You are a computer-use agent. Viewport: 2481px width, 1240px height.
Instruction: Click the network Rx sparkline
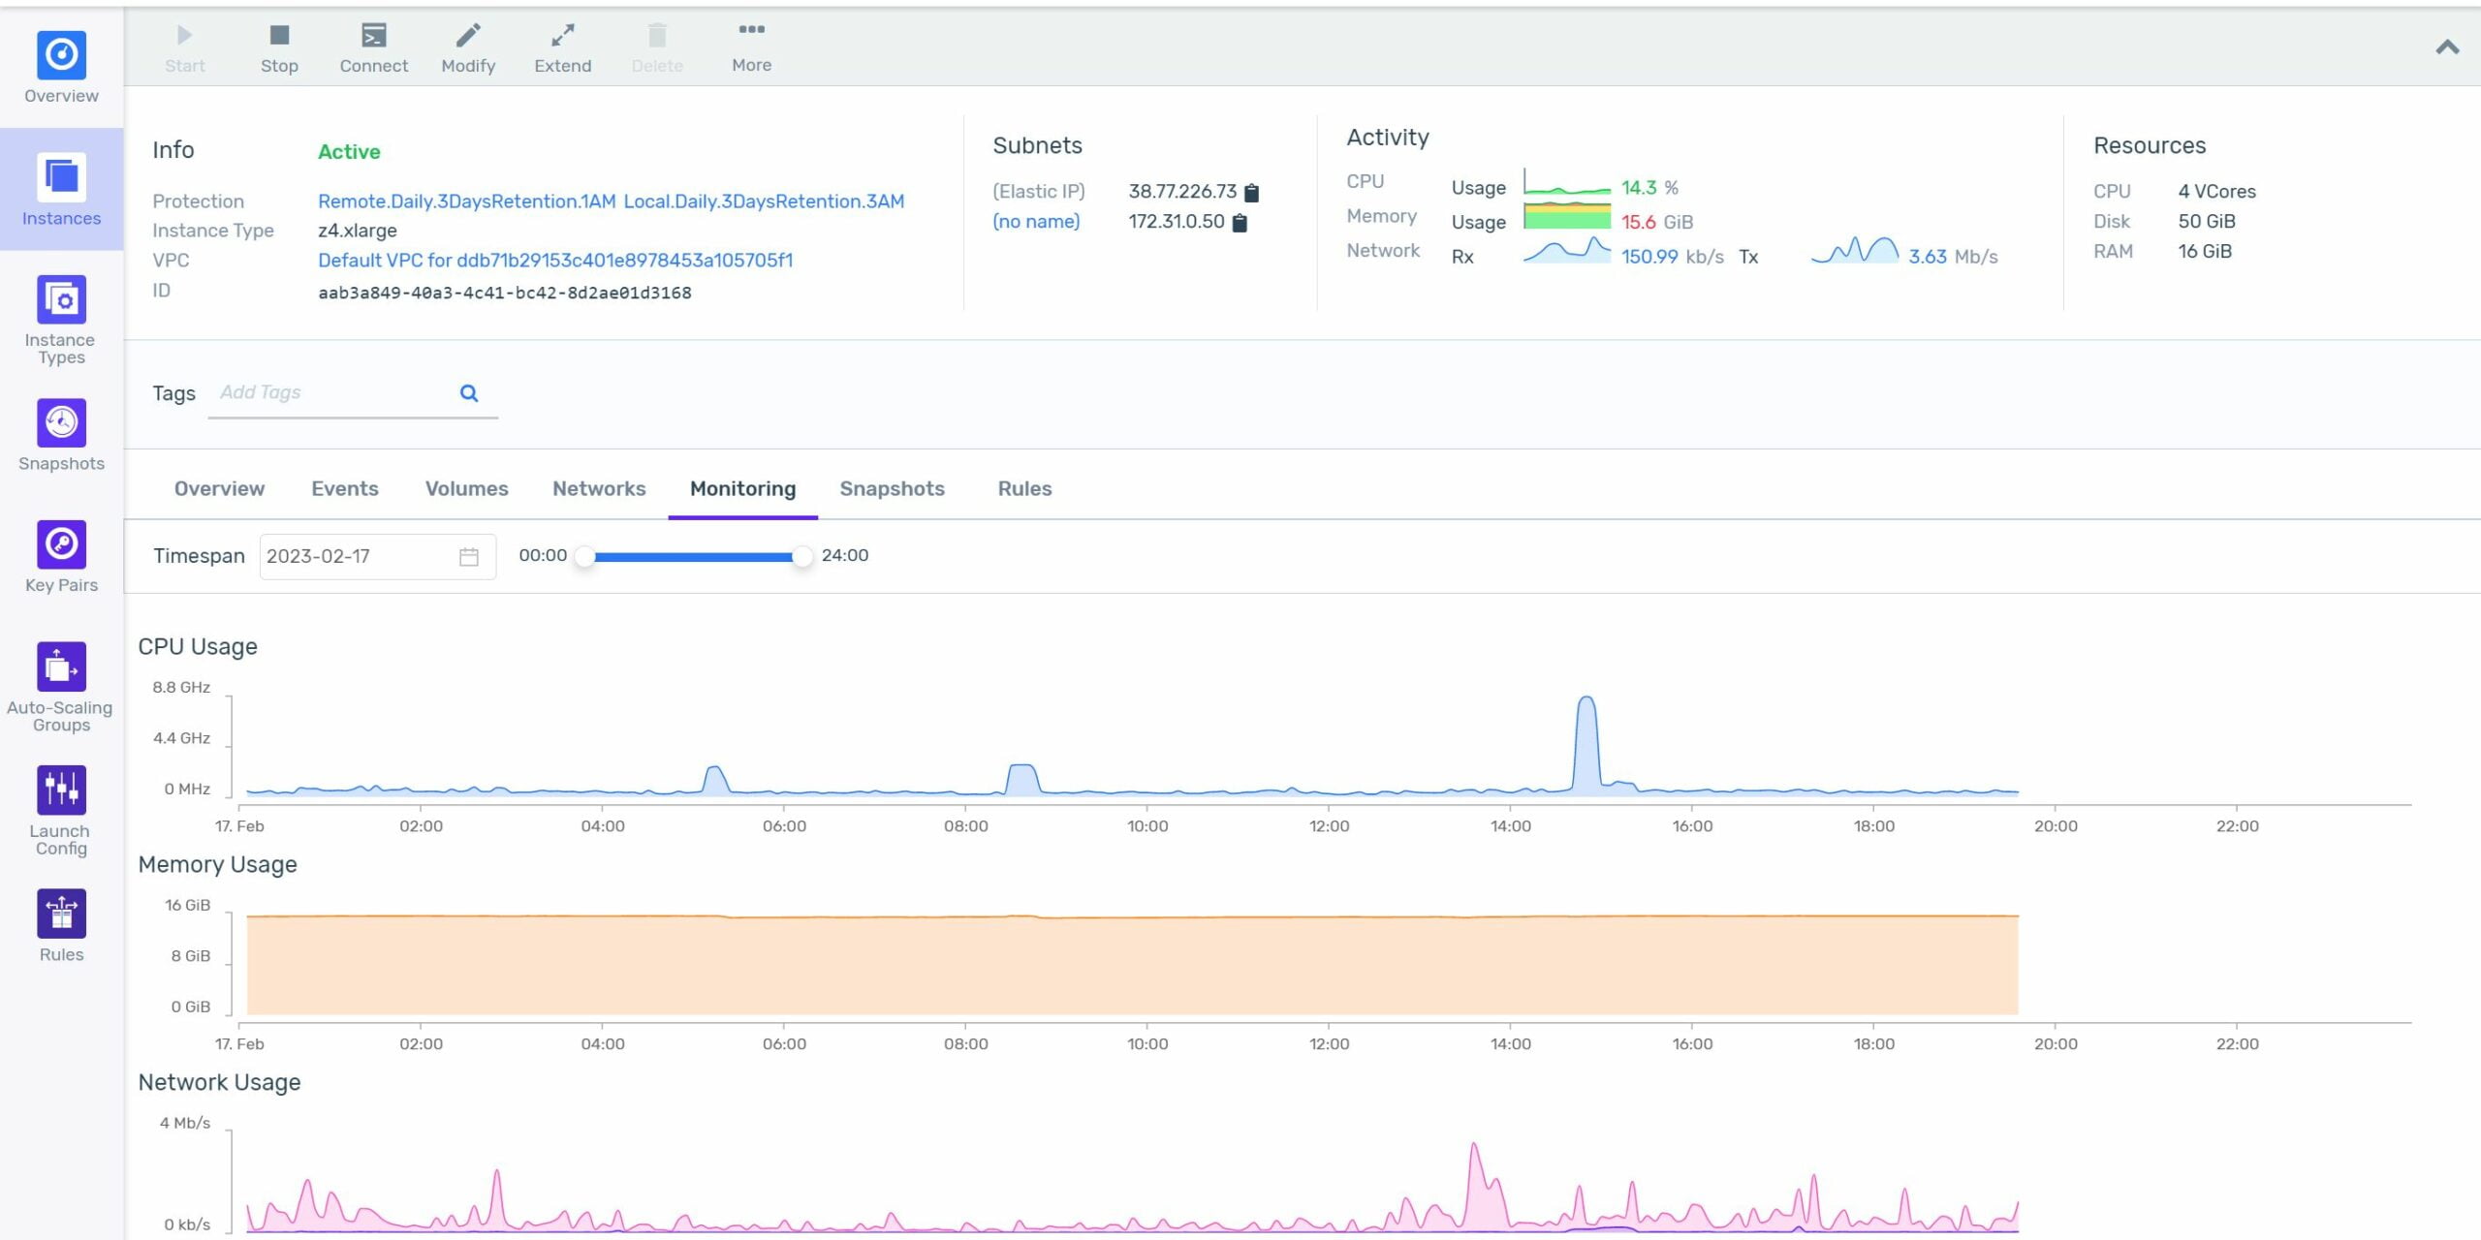(1566, 250)
